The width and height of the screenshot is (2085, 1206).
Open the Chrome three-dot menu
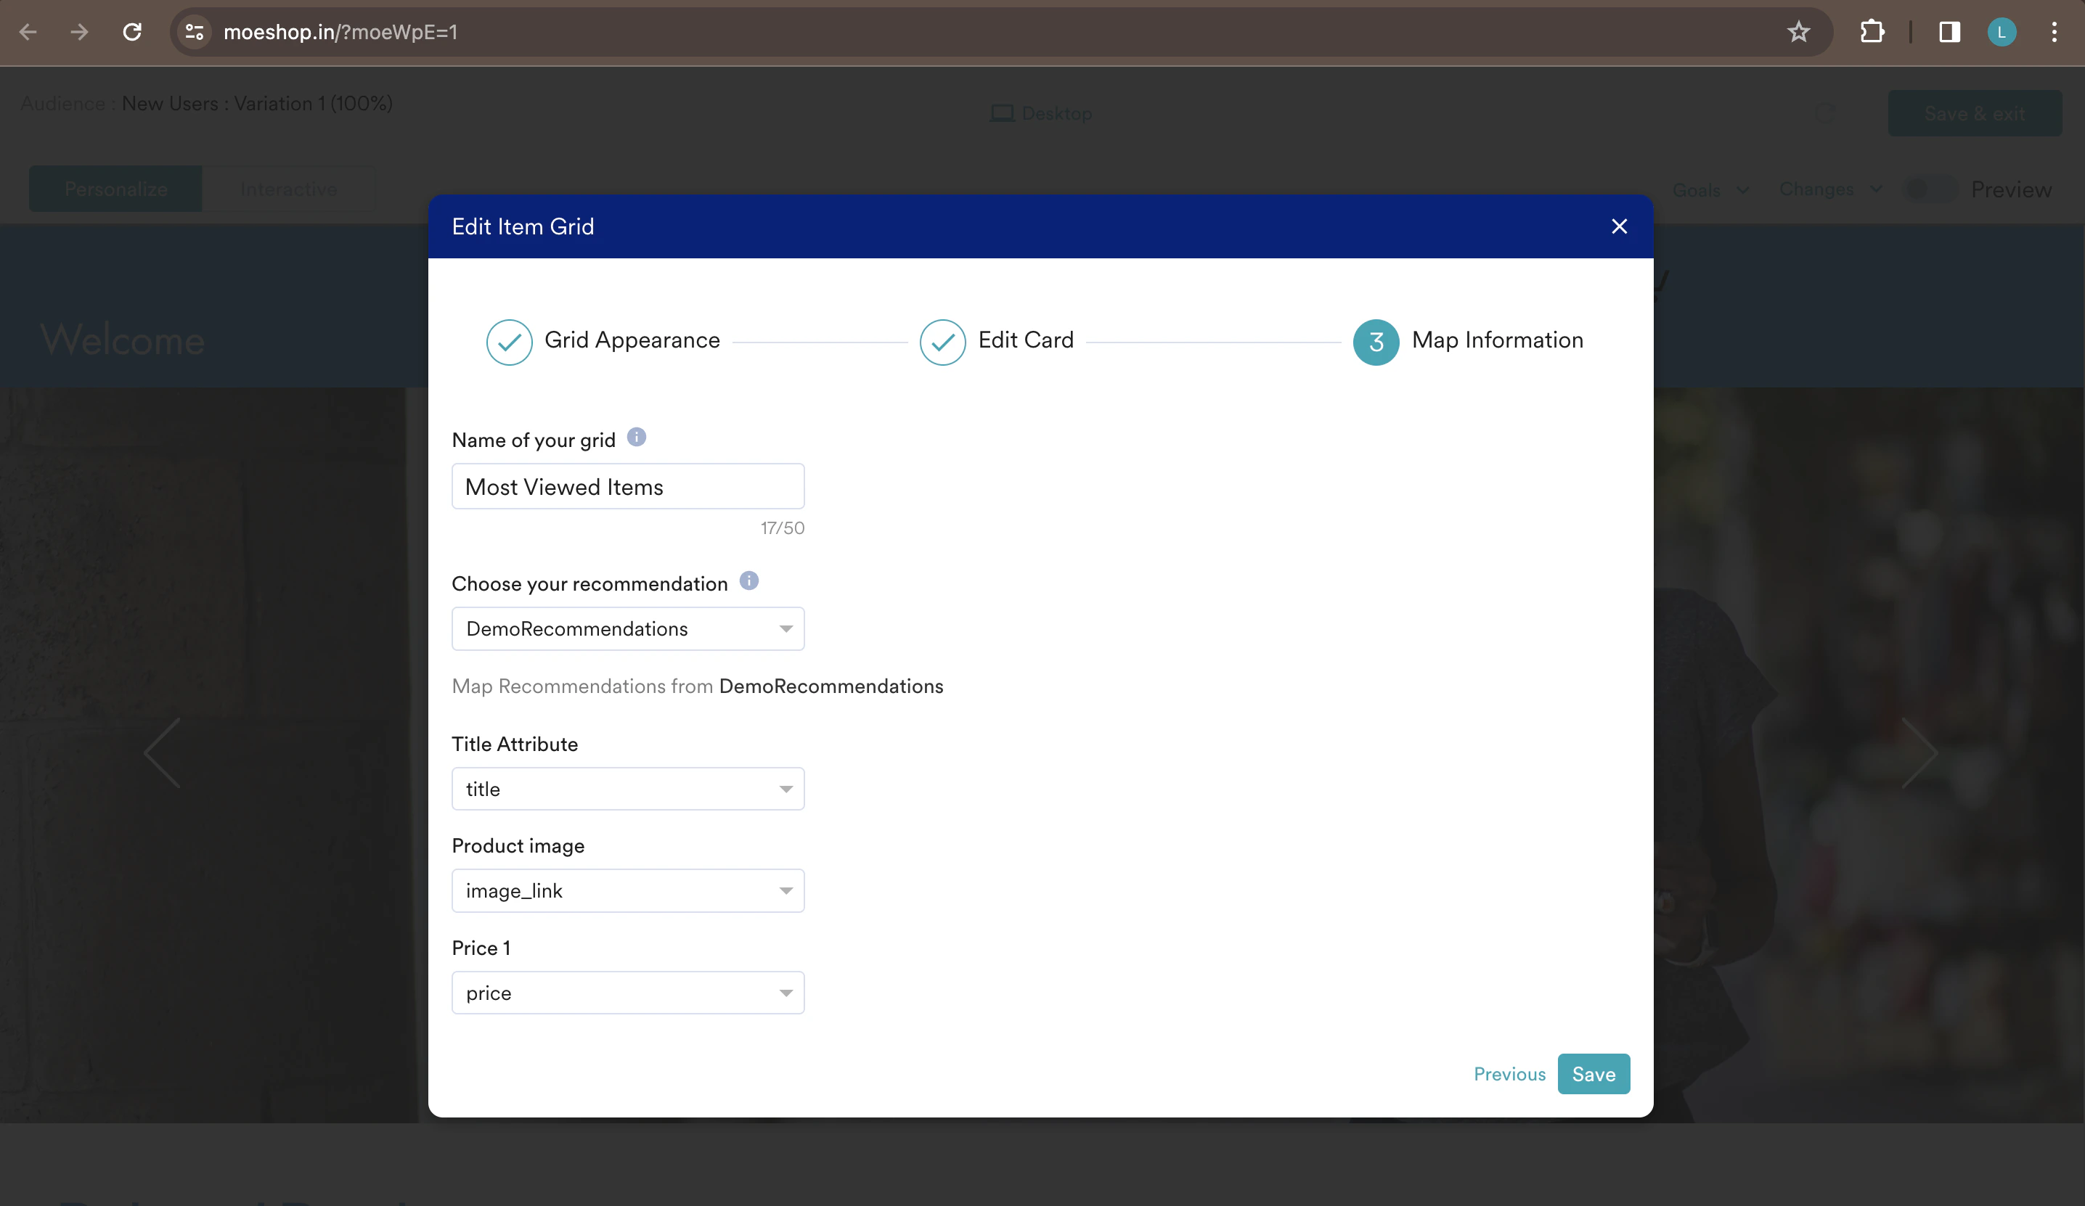pos(2055,32)
